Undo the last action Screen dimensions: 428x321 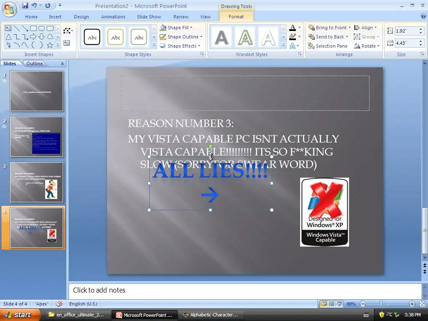tap(34, 5)
